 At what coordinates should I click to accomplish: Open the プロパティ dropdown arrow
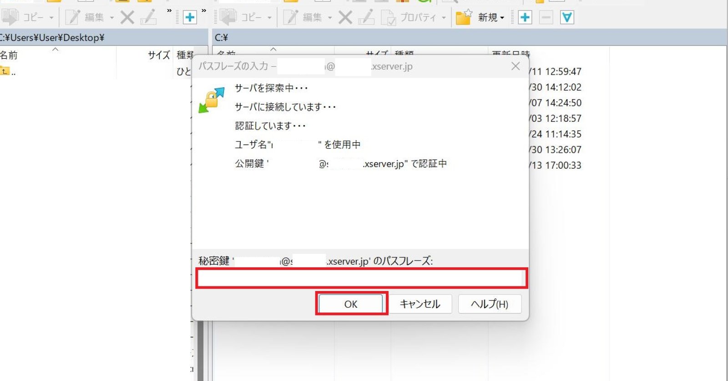[x=444, y=18]
